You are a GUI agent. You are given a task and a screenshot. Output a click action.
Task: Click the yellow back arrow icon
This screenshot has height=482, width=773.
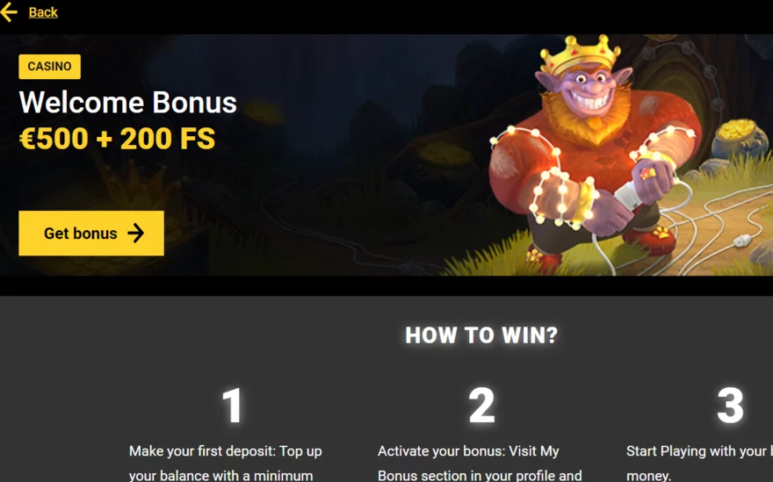coord(9,11)
